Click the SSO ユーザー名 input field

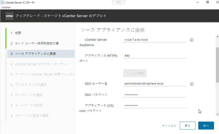click(x=155, y=84)
